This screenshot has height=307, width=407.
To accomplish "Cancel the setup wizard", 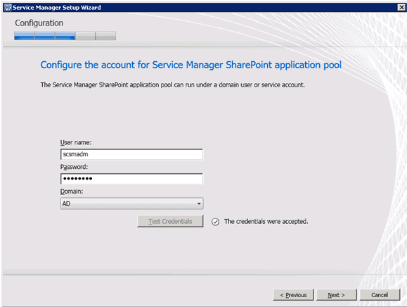I will click(380, 295).
